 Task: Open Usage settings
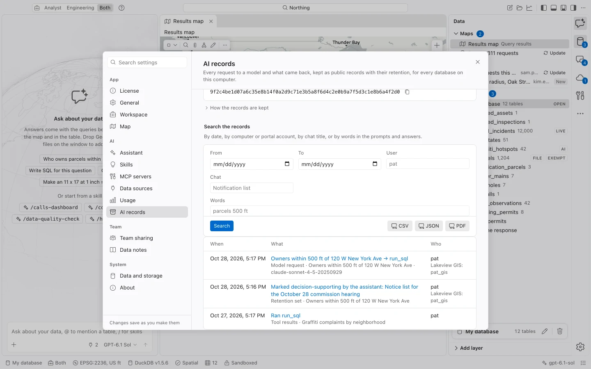tap(147, 200)
